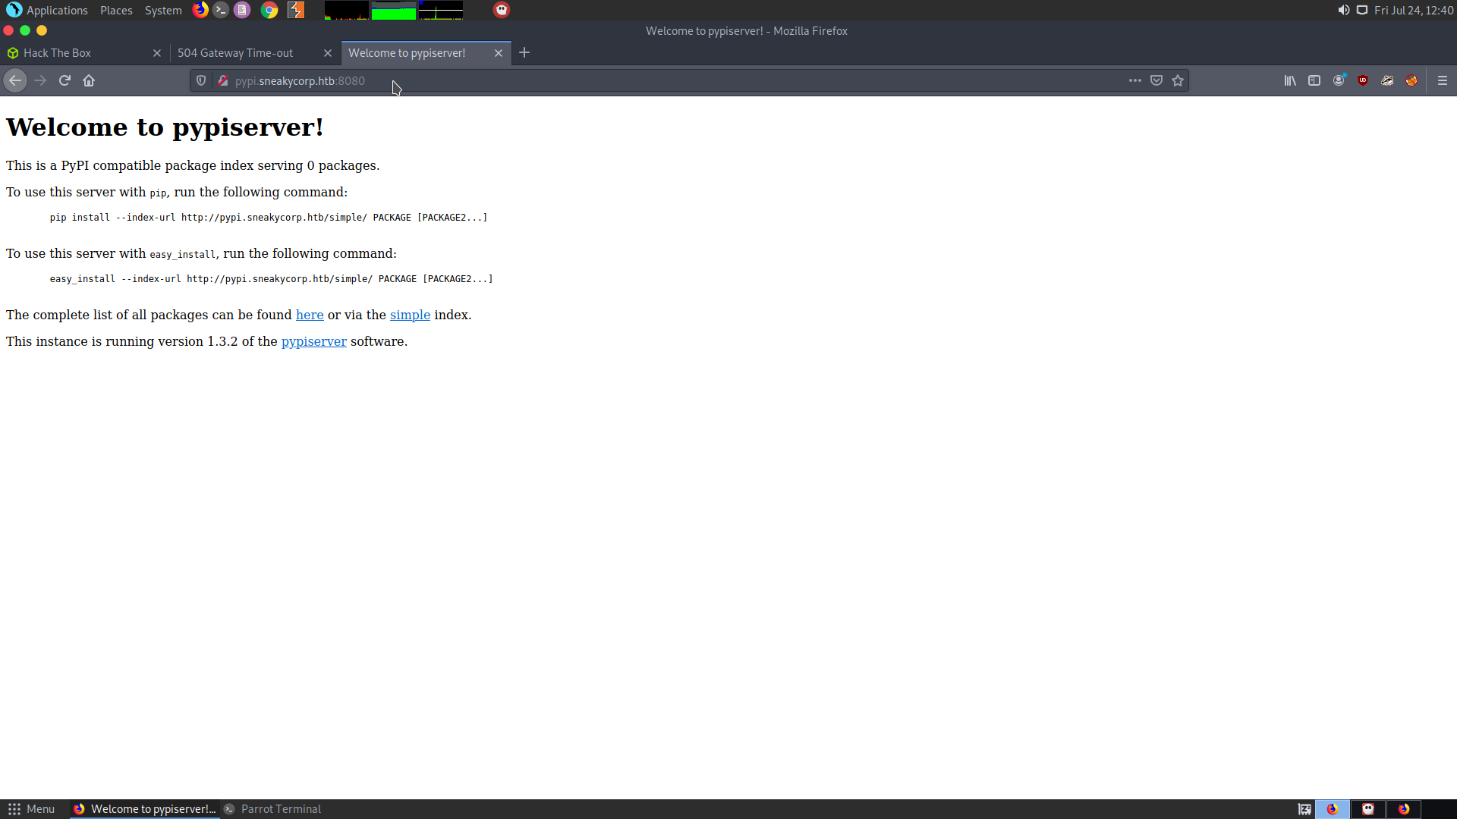This screenshot has width=1457, height=819.
Task: Switch to 504 Gateway Time-out tab
Action: click(x=235, y=53)
